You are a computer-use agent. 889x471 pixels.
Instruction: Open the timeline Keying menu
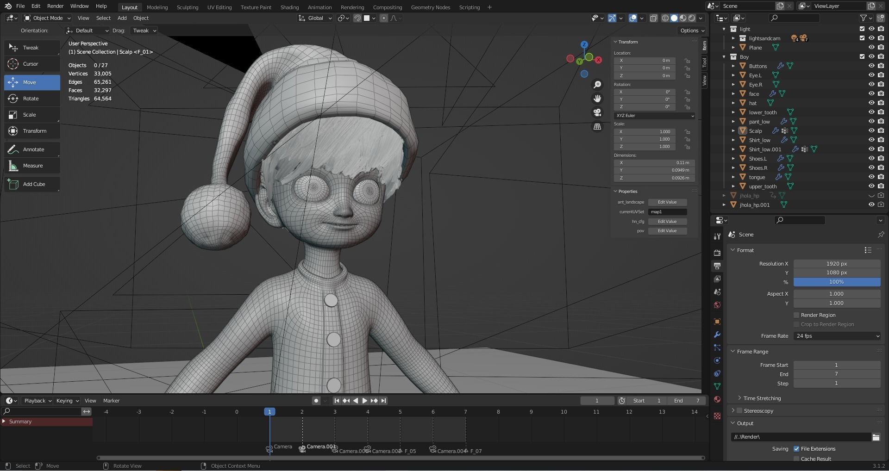[67, 401]
